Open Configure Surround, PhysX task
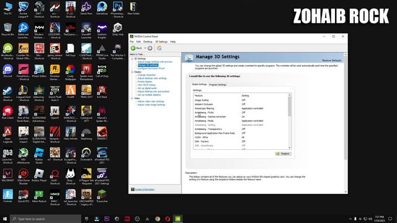Screen dimensions: 397x223 tap(151, 69)
